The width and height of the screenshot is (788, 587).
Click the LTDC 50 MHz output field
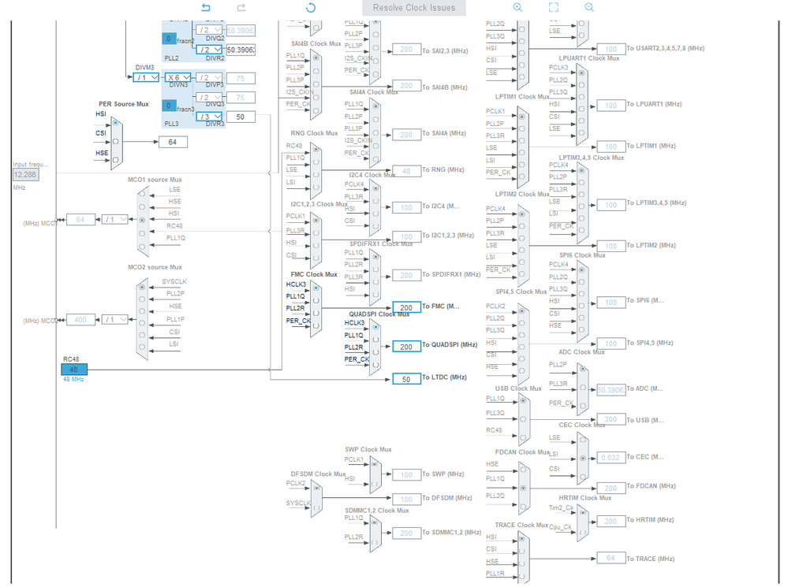[x=406, y=379]
